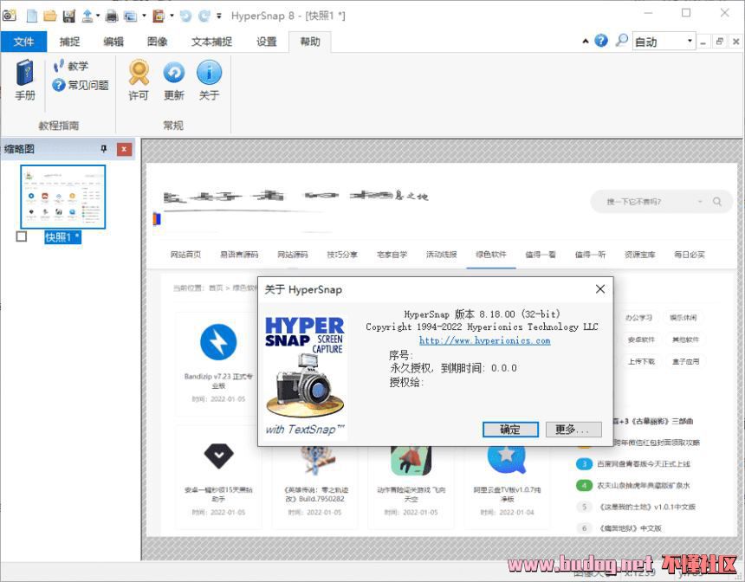The width and height of the screenshot is (745, 582).
Task: Click 资源宝库 in the captured webpage
Action: tap(639, 255)
